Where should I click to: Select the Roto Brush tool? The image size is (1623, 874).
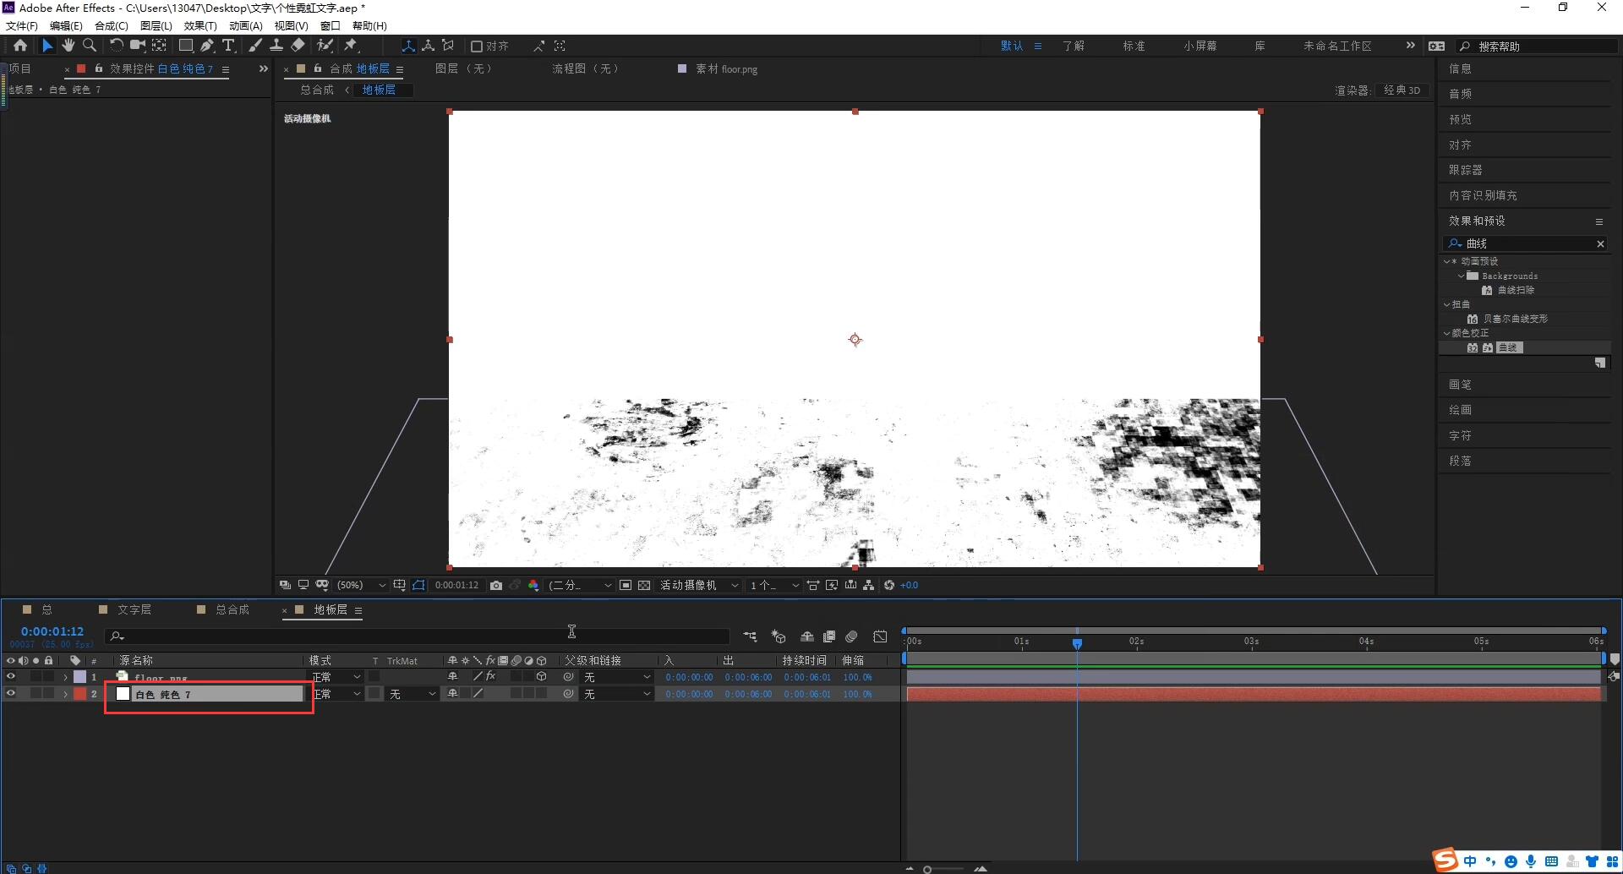[325, 46]
